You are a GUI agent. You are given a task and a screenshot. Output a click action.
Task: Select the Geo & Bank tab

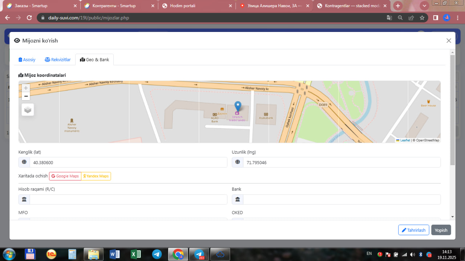point(94,60)
